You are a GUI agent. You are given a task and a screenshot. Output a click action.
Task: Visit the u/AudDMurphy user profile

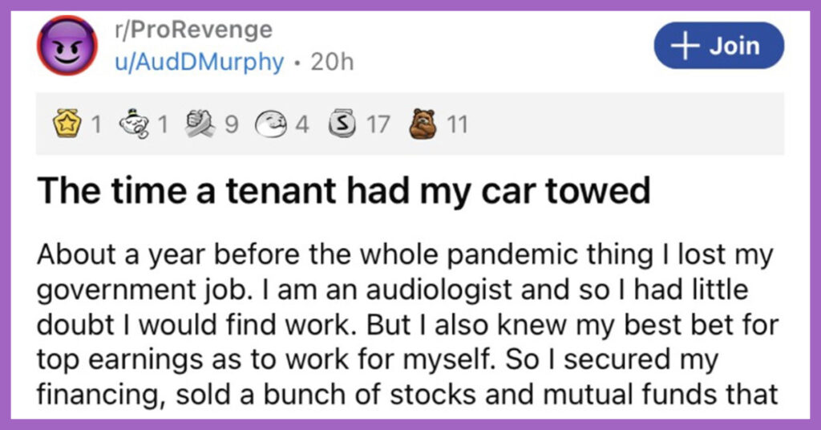tap(199, 63)
